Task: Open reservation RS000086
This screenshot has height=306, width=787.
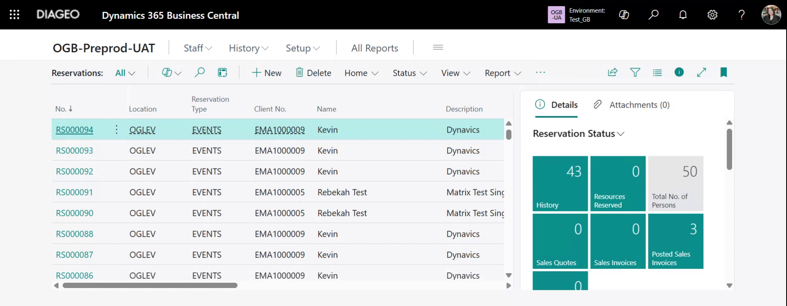Action: (74, 276)
